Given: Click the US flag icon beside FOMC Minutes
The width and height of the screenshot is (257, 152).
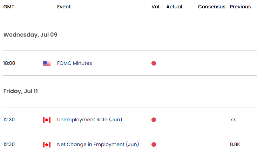Looking at the screenshot, I should [47, 63].
